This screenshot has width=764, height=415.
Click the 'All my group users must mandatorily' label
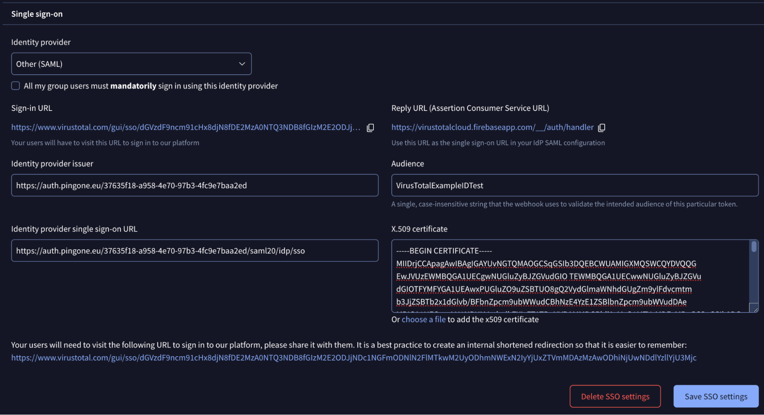[151, 86]
